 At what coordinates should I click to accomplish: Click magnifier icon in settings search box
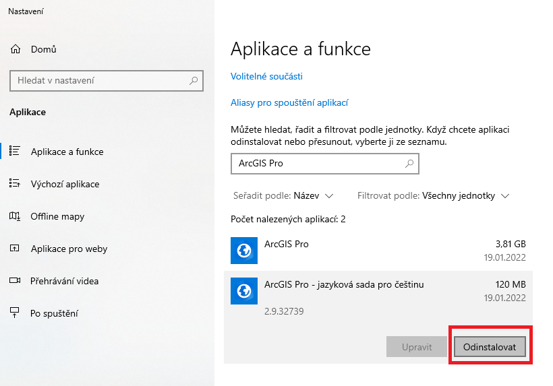coord(194,81)
